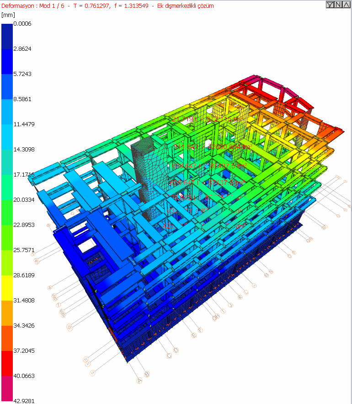Click grid axis bubble B
This screenshot has width=352, height=404.
[147, 374]
